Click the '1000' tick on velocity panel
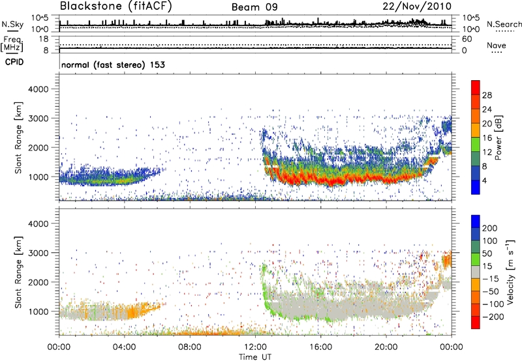522x361 pixels. point(38,311)
